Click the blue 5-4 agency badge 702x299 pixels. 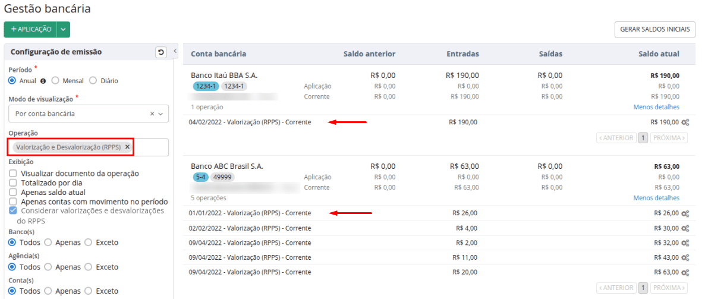coord(200,177)
